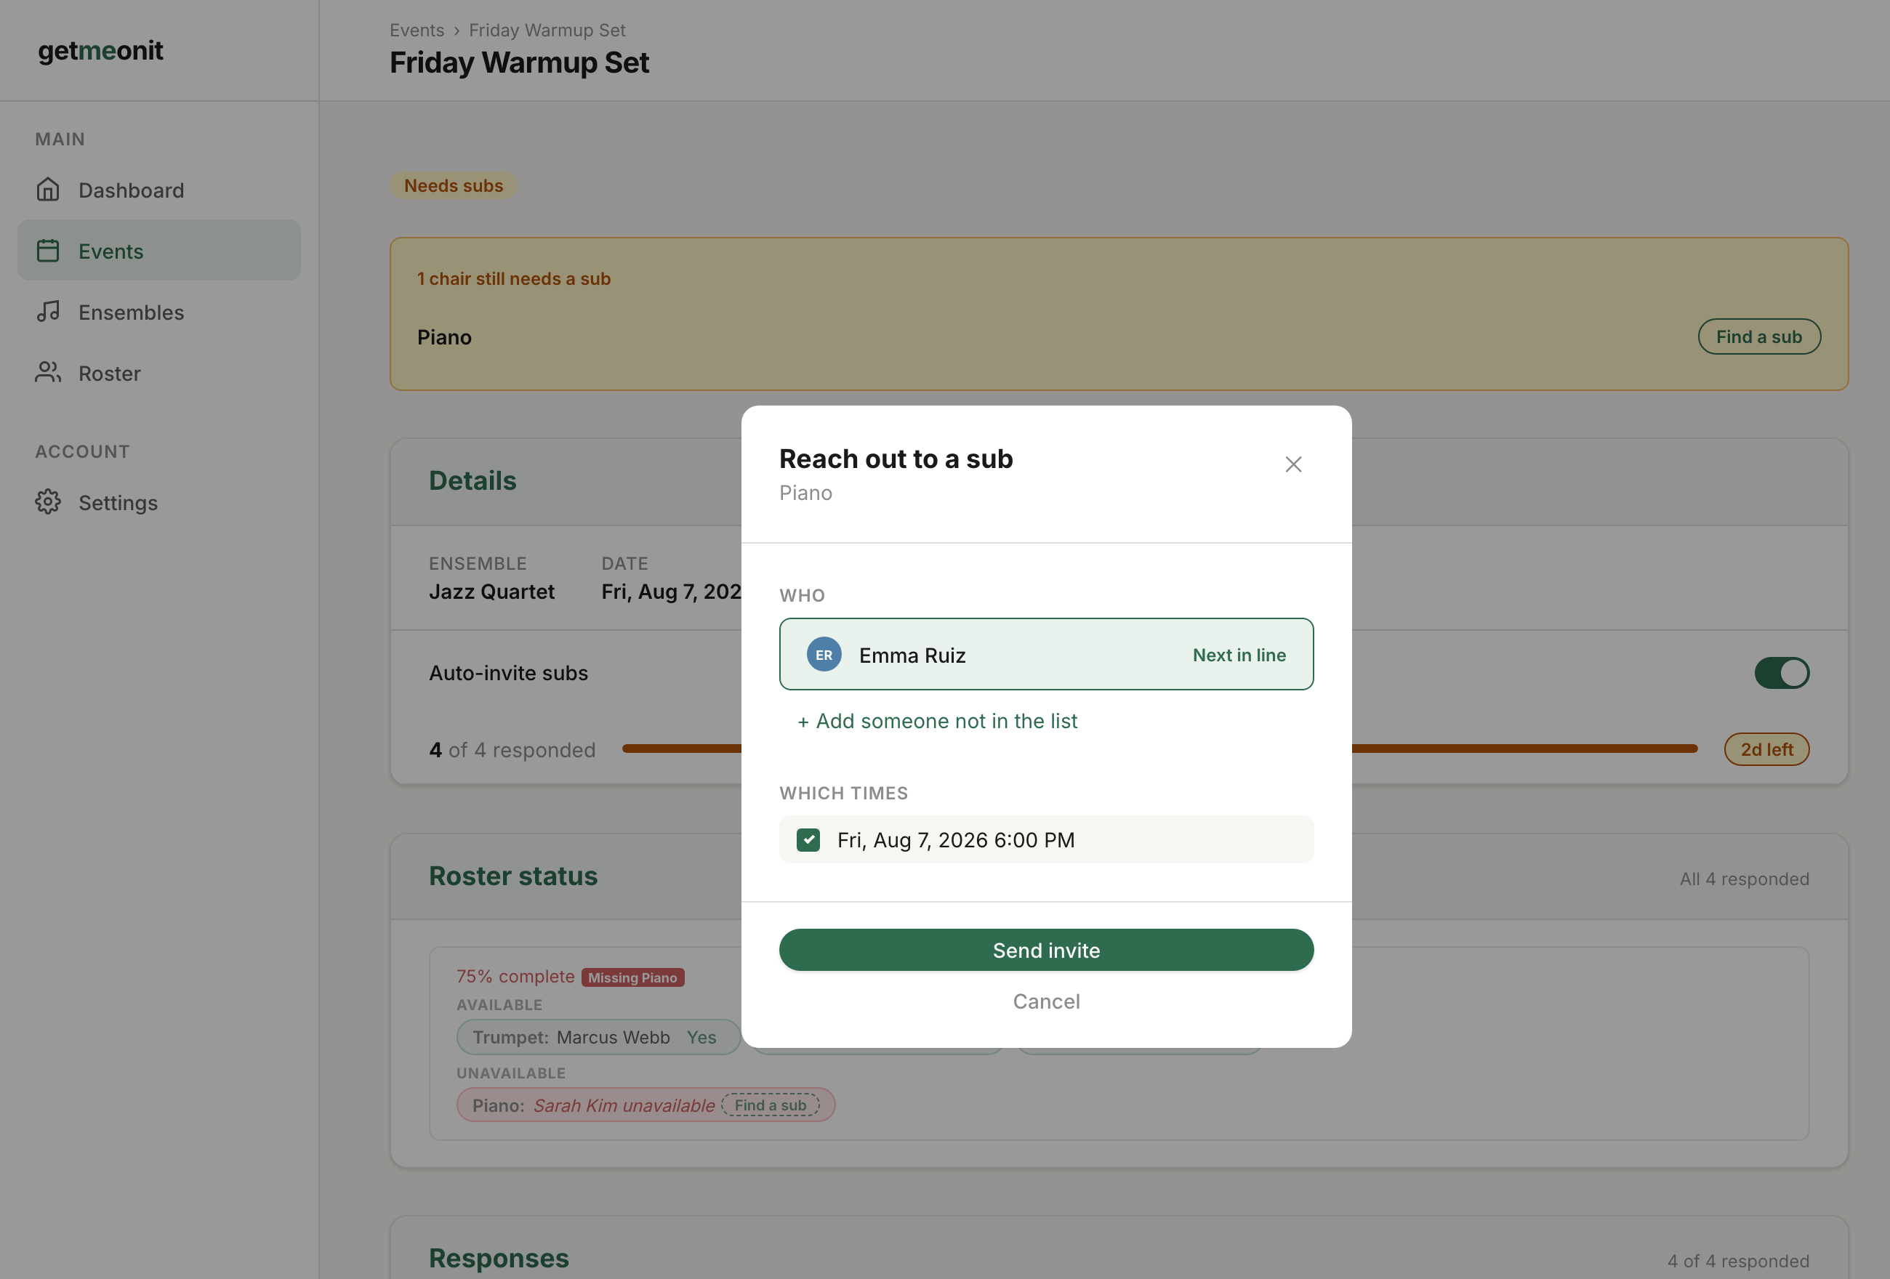Viewport: 1890px width, 1279px height.
Task: Click the Jazz Quartet ensemble value
Action: pos(491,591)
